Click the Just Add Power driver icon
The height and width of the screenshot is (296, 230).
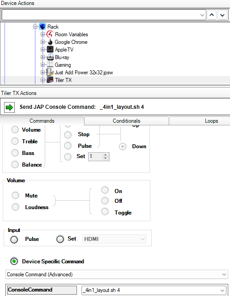point(50,72)
